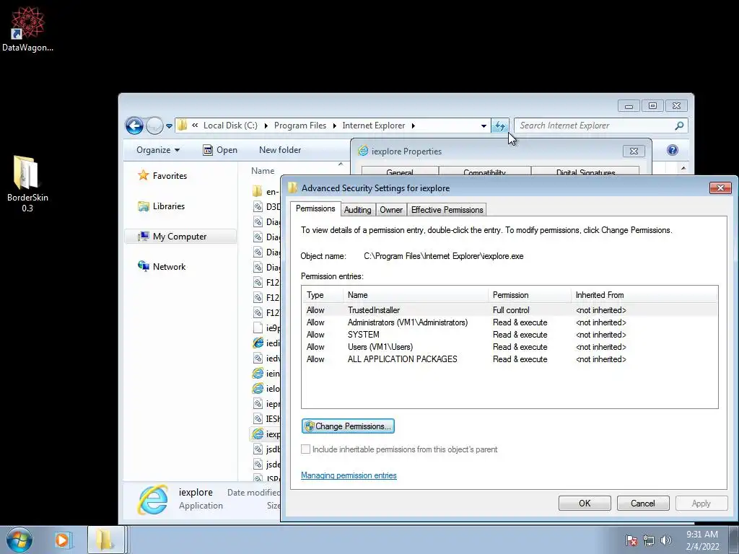Open Explorer help question mark
739x554 pixels.
tap(673, 150)
